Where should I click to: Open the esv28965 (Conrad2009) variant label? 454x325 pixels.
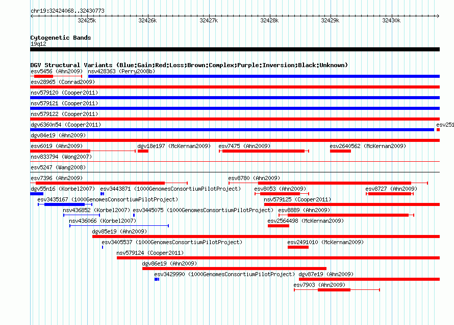click(63, 82)
